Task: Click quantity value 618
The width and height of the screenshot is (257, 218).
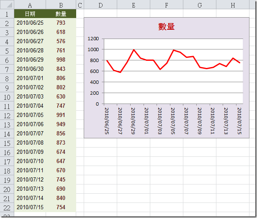Action: click(x=61, y=32)
